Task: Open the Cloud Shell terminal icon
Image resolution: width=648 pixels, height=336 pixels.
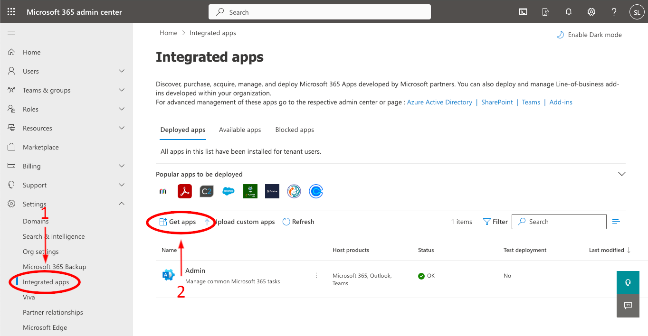Action: [x=523, y=12]
